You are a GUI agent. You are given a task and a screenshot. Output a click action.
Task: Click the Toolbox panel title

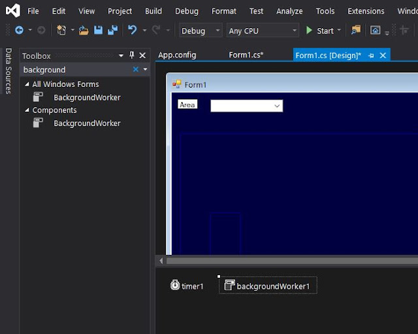37,56
